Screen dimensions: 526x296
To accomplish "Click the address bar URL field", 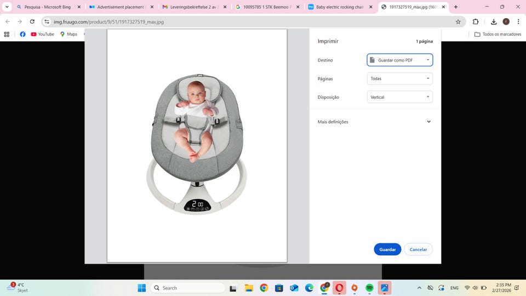I will [253, 21].
